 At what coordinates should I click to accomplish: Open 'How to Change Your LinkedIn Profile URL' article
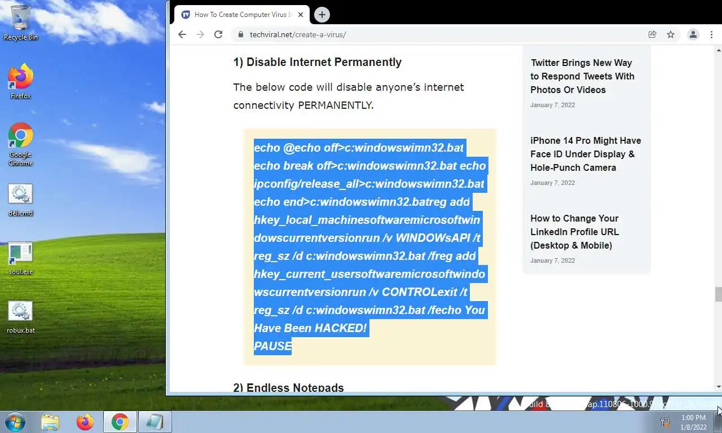tap(574, 232)
